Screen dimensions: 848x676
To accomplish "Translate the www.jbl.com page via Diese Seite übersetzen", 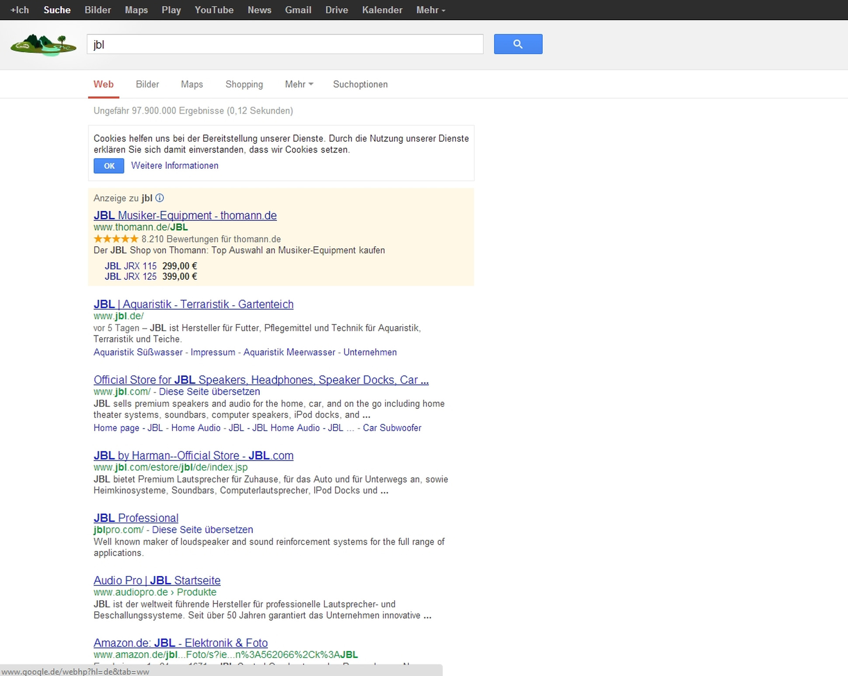I will tap(209, 391).
